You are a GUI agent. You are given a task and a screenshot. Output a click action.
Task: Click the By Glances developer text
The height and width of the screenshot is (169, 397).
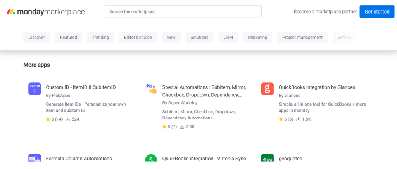(x=289, y=96)
